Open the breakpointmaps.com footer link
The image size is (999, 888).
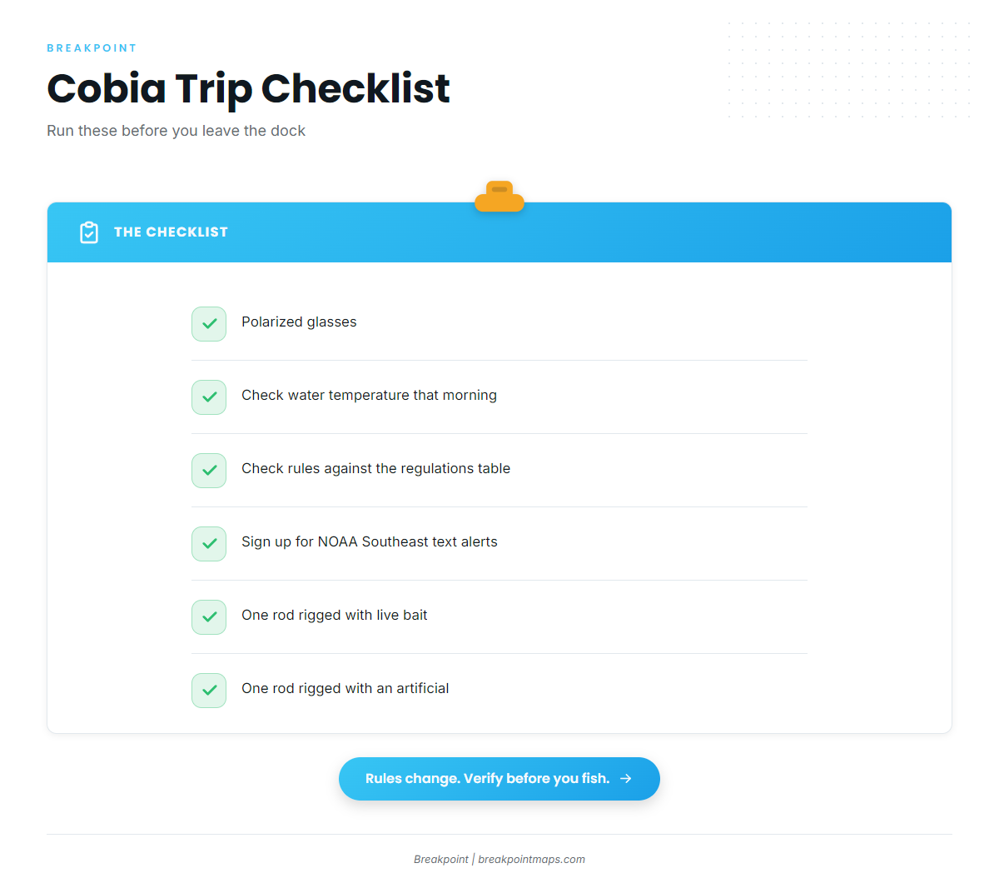(531, 859)
